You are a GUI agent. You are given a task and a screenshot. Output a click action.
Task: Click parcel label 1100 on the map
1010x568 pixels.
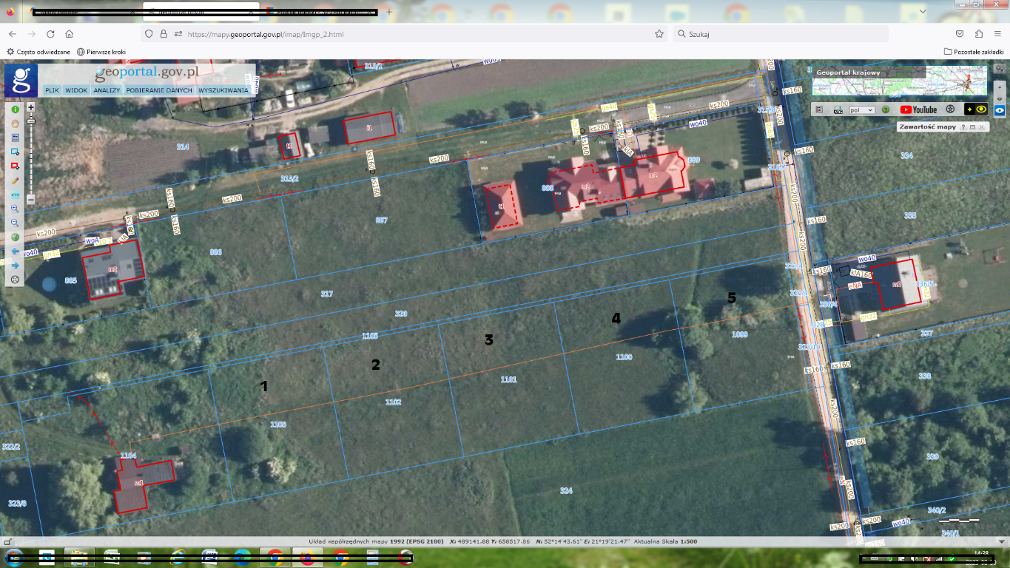pos(624,357)
